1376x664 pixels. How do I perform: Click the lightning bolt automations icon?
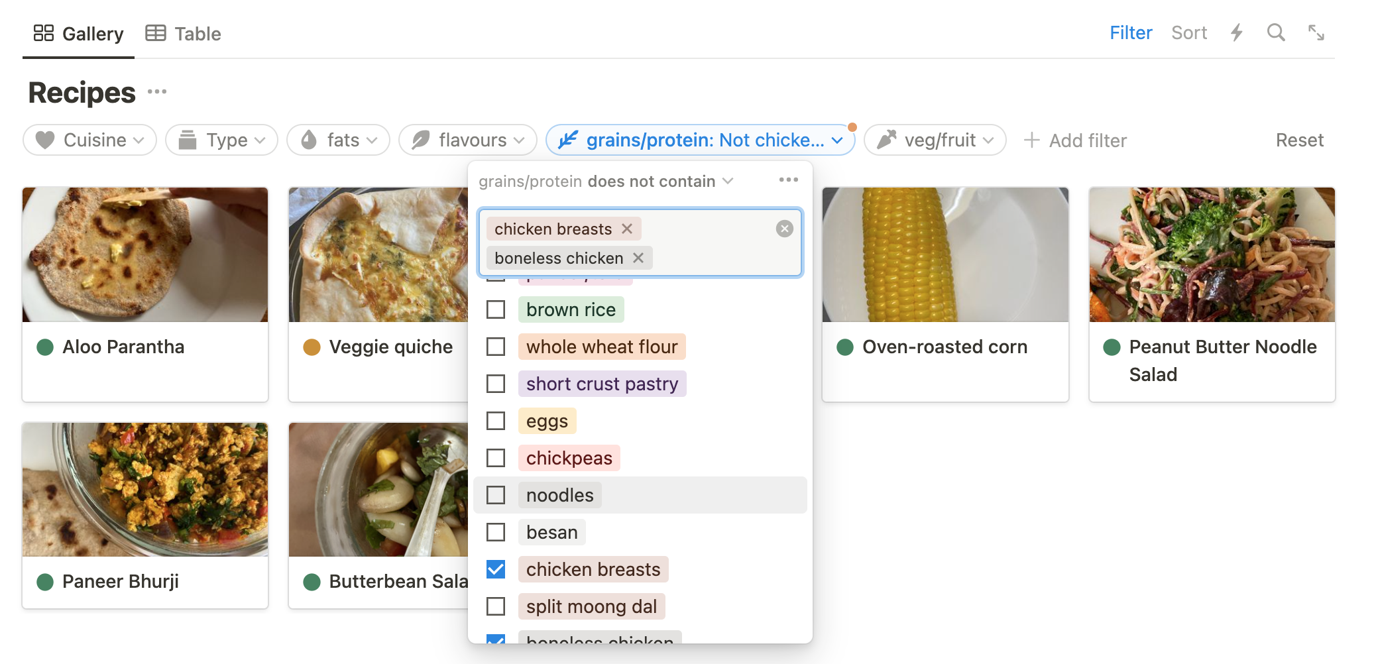tap(1236, 32)
